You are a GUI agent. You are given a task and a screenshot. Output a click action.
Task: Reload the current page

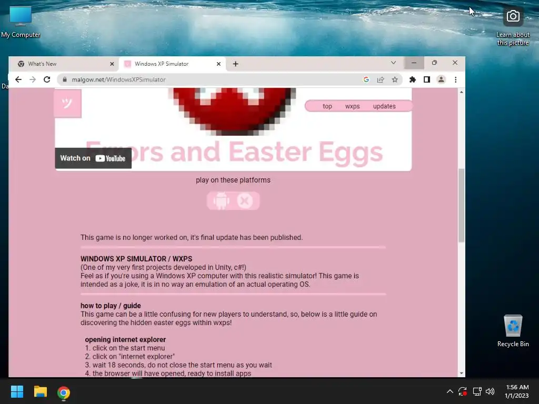pyautogui.click(x=47, y=80)
